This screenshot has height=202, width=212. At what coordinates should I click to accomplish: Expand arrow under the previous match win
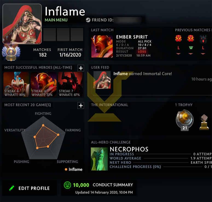191,54
